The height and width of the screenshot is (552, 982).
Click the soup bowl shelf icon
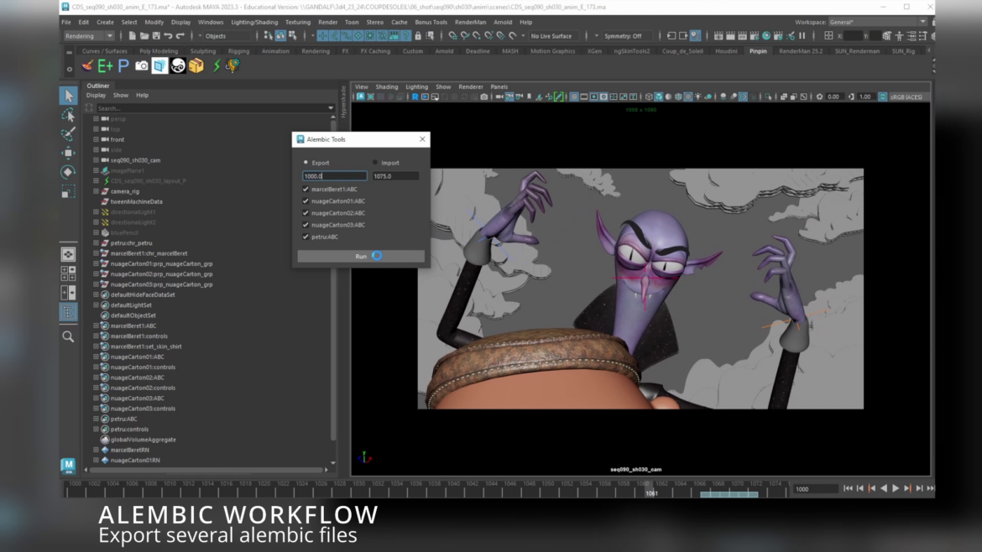87,65
